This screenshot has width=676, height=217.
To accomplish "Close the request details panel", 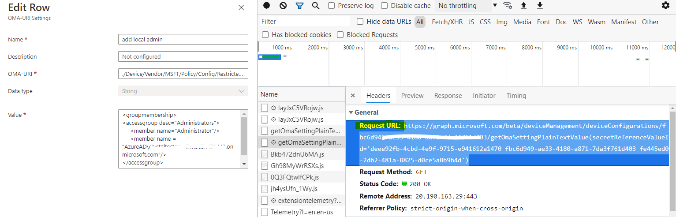I will click(353, 95).
